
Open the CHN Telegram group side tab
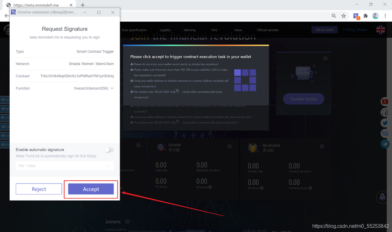5,118
